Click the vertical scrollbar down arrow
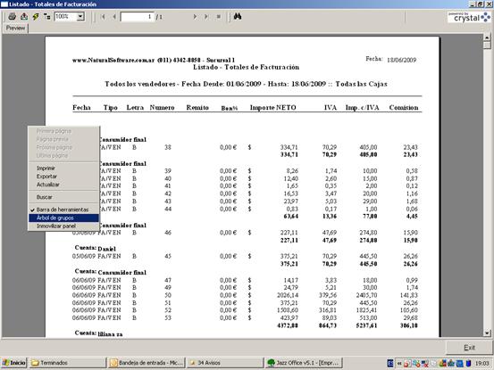 tap(487, 333)
